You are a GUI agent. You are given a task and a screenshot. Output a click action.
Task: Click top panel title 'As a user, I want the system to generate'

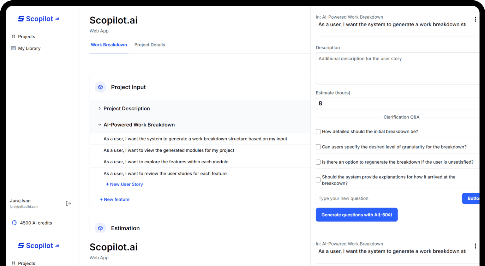(392, 25)
